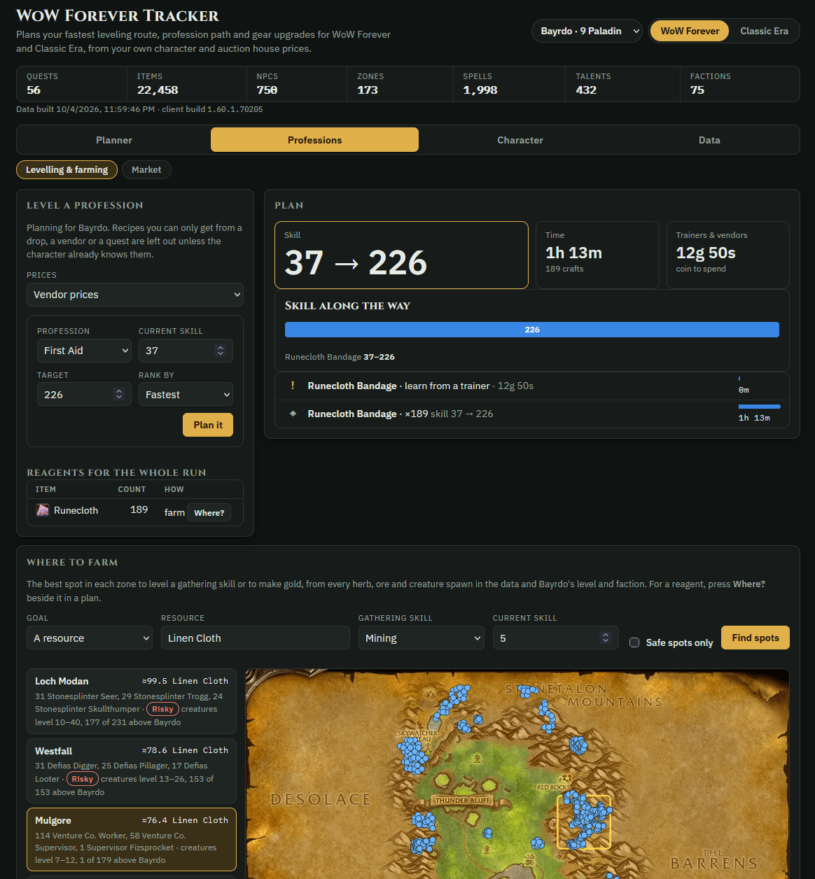Switch the game version to WoW Forever
This screenshot has height=879, width=815.
coord(690,31)
